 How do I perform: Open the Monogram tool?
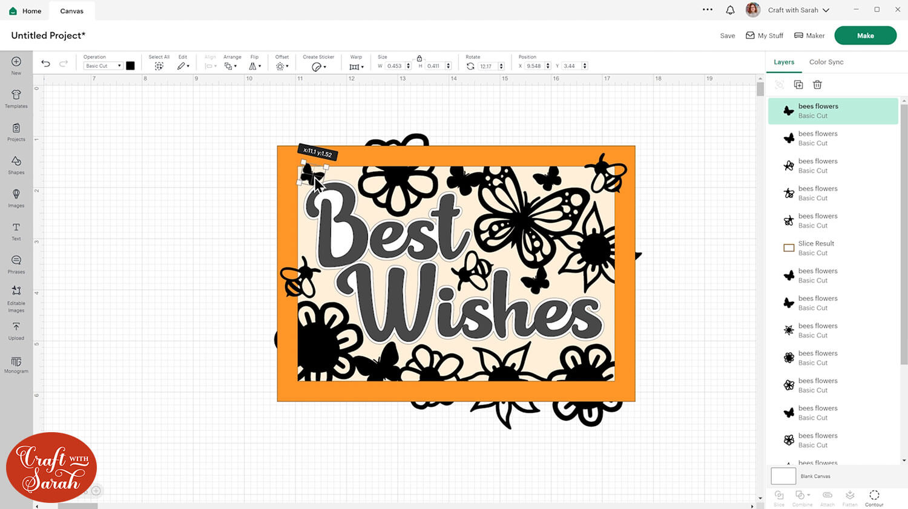pos(16,364)
